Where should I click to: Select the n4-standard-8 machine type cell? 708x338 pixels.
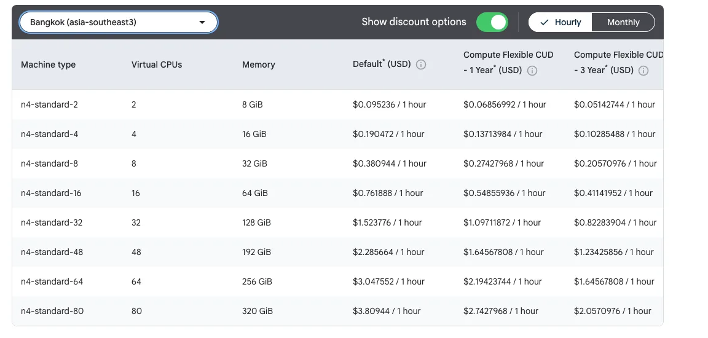[49, 163]
